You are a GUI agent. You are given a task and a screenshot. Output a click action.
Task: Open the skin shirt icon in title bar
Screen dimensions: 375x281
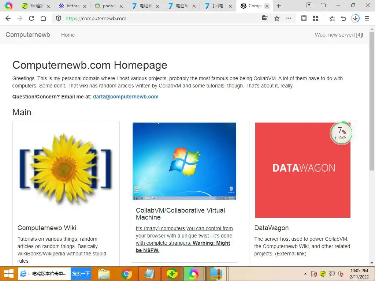point(324,5)
